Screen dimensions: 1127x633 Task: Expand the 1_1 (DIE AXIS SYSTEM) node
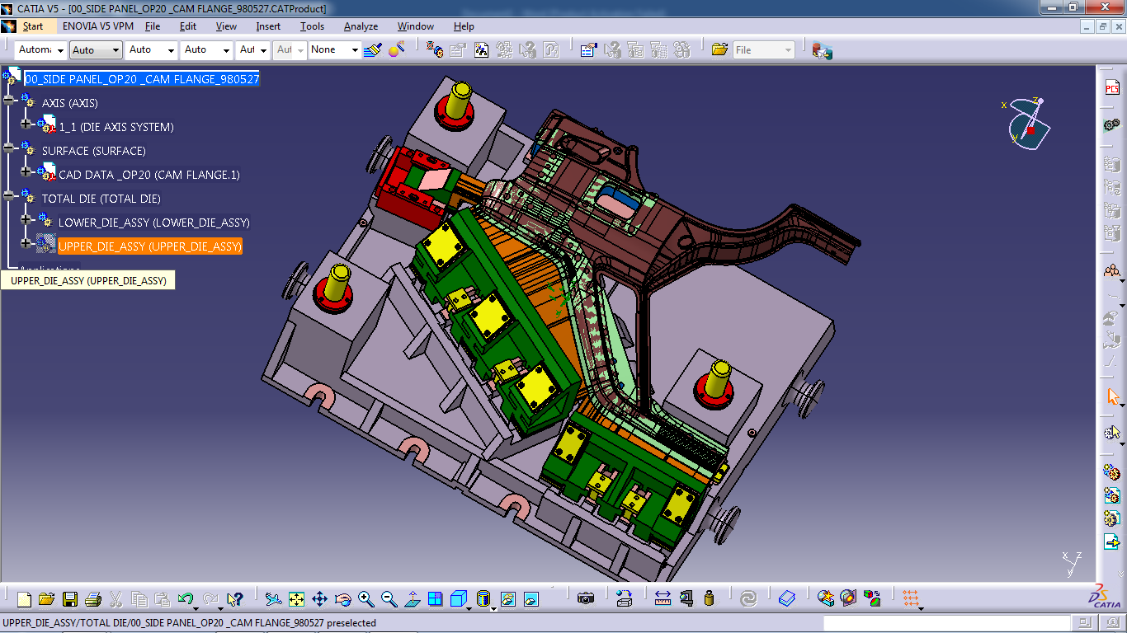[x=26, y=125]
